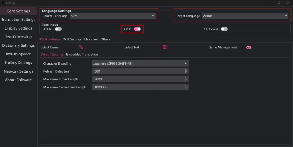Decrease Refresh Delay with down arrow
This screenshot has height=147, width=293.
coord(186,72)
